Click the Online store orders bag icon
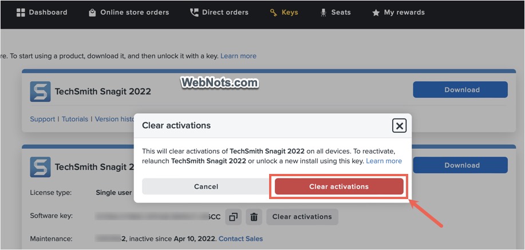The width and height of the screenshot is (525, 250). pos(92,12)
